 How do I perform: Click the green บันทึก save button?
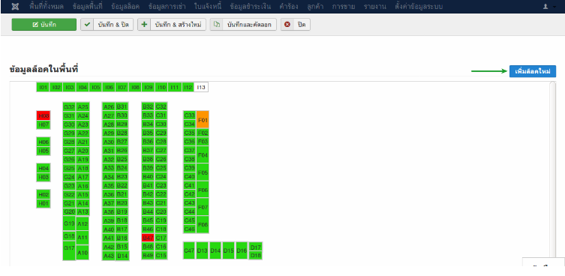(44, 25)
